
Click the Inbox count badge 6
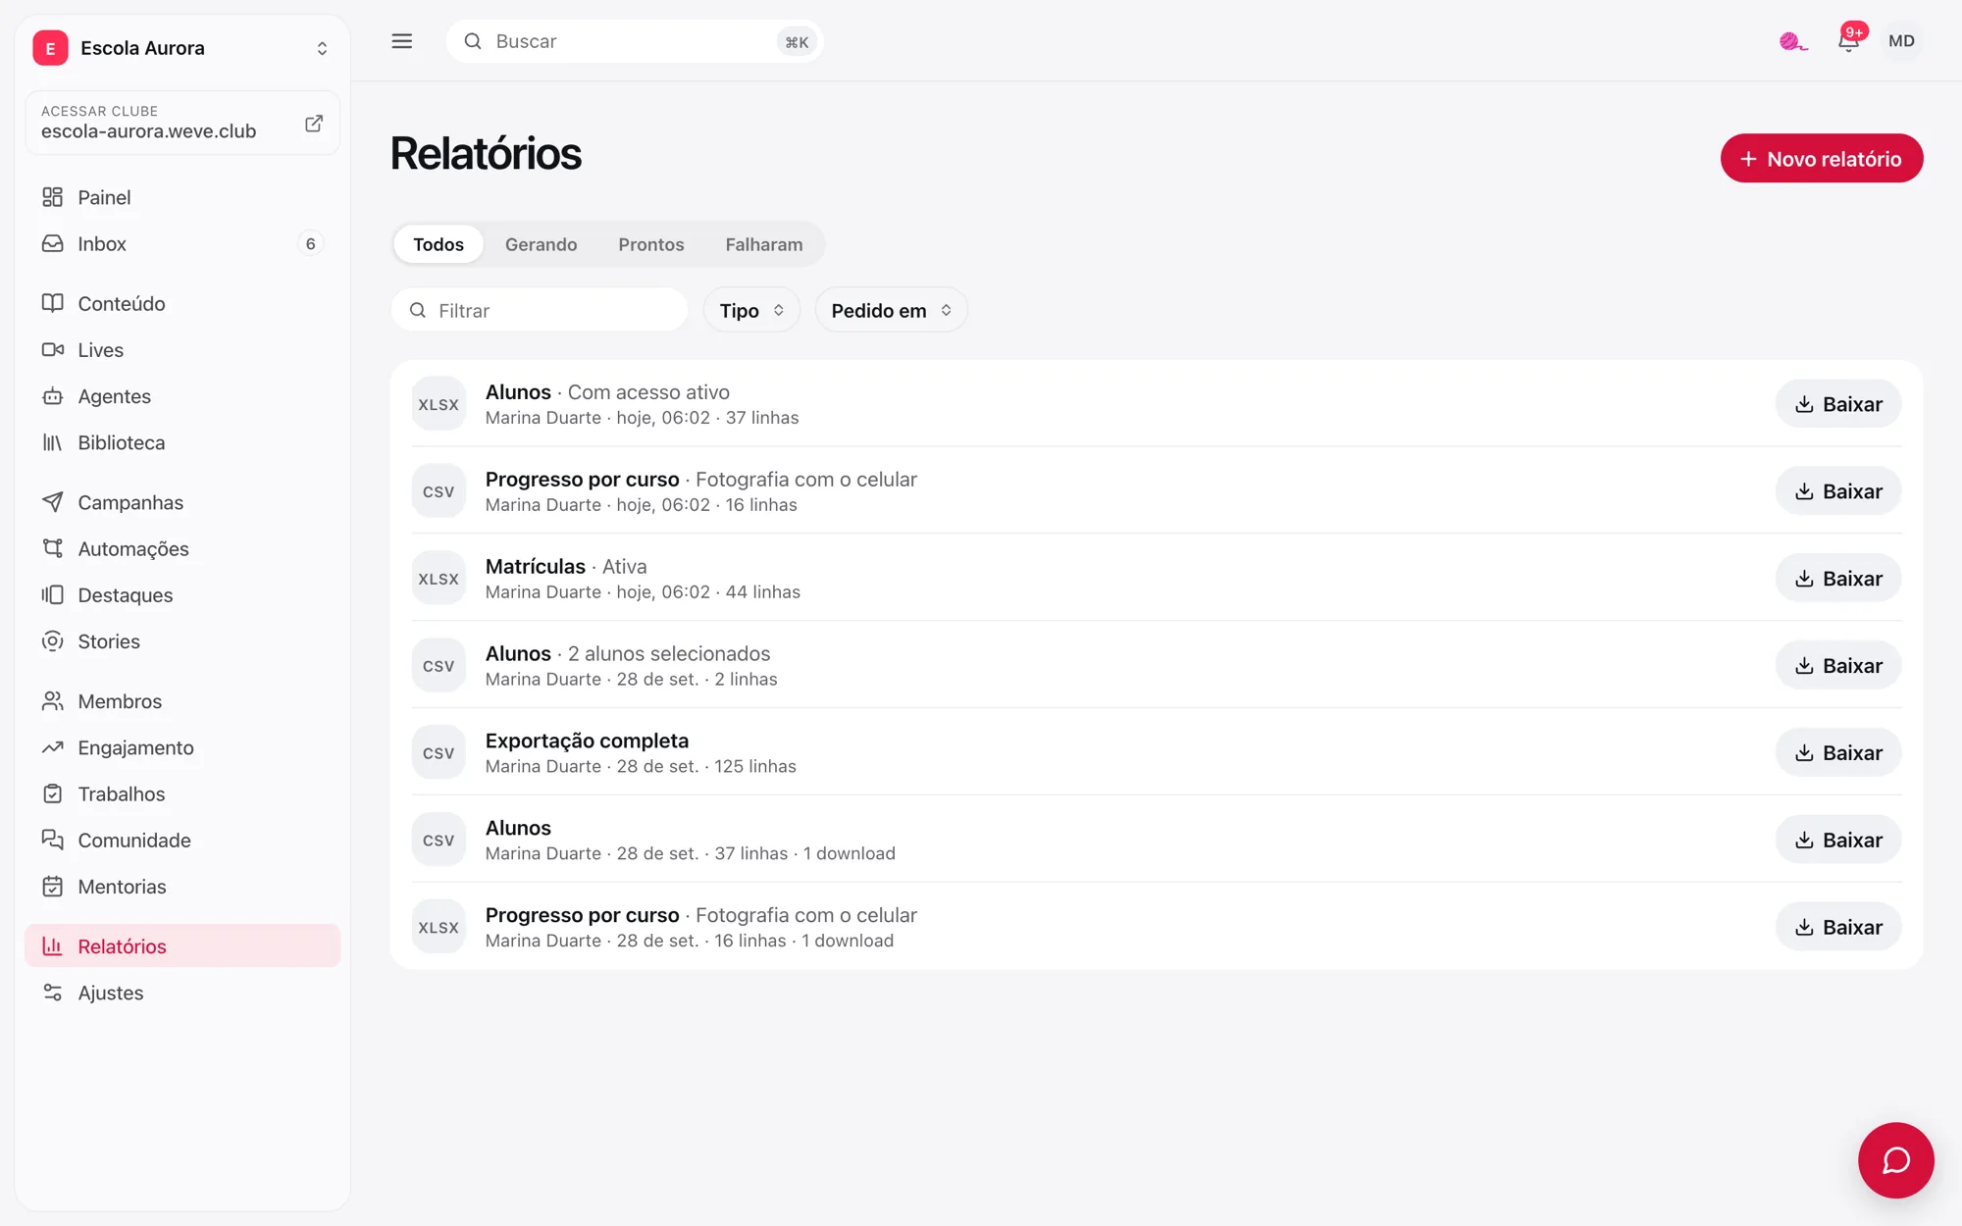(x=310, y=243)
